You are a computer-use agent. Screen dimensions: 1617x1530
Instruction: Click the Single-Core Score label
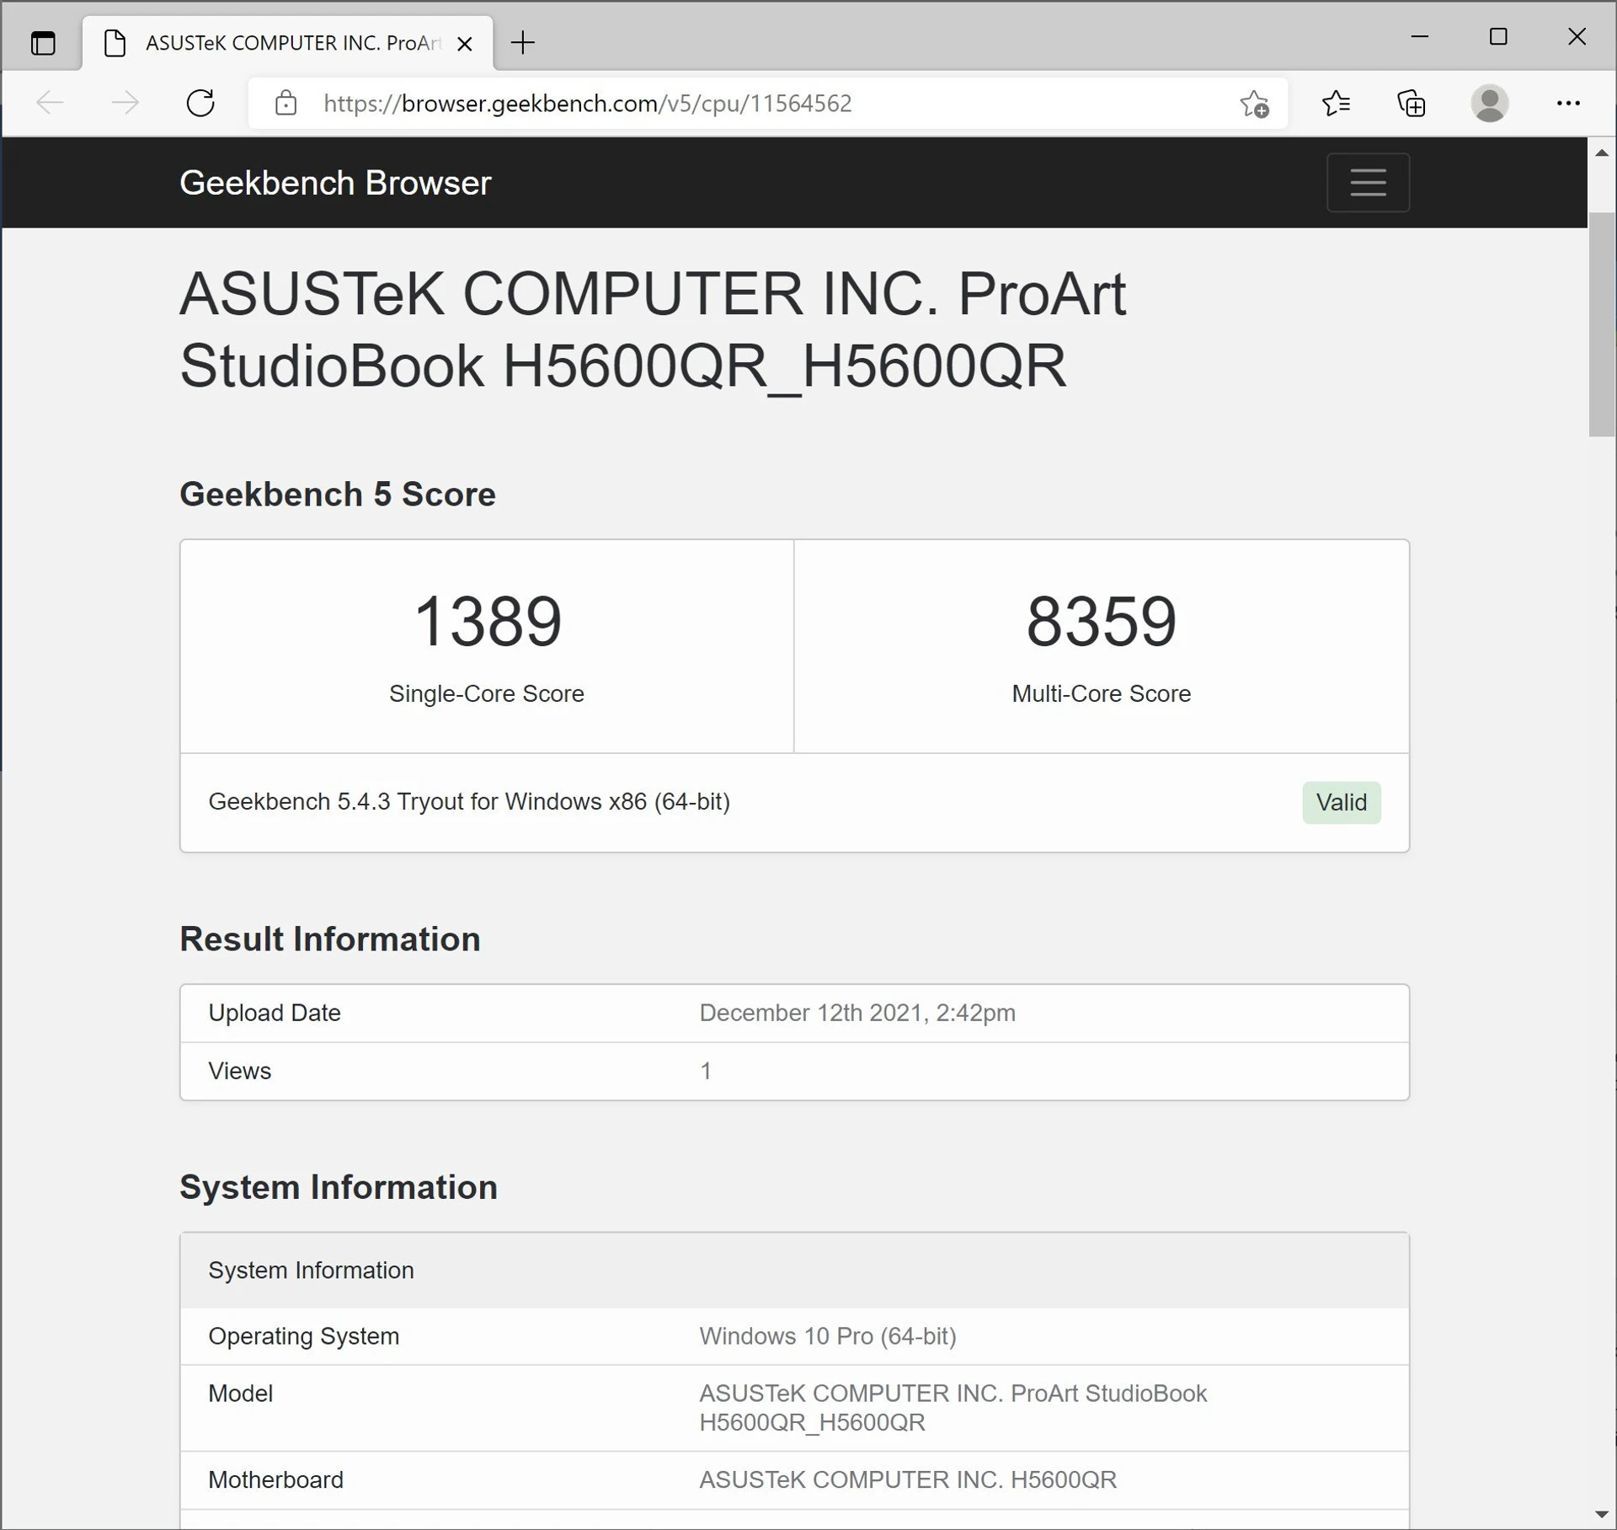tap(487, 693)
